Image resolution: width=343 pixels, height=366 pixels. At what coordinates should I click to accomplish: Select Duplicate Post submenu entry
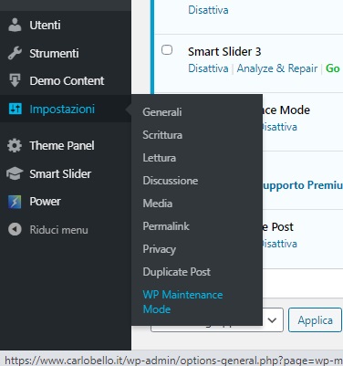pyautogui.click(x=176, y=272)
